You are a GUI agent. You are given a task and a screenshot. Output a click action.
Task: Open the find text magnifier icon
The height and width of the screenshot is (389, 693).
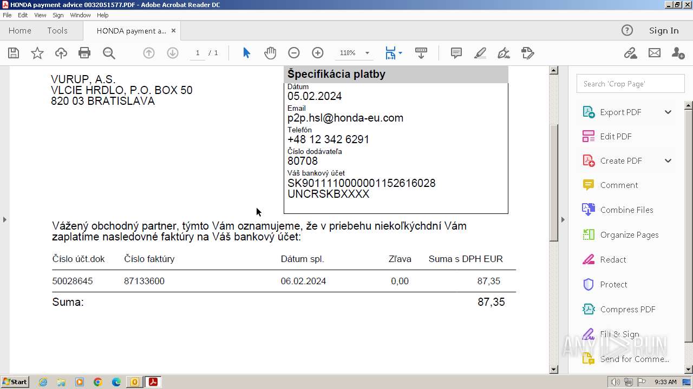[109, 53]
